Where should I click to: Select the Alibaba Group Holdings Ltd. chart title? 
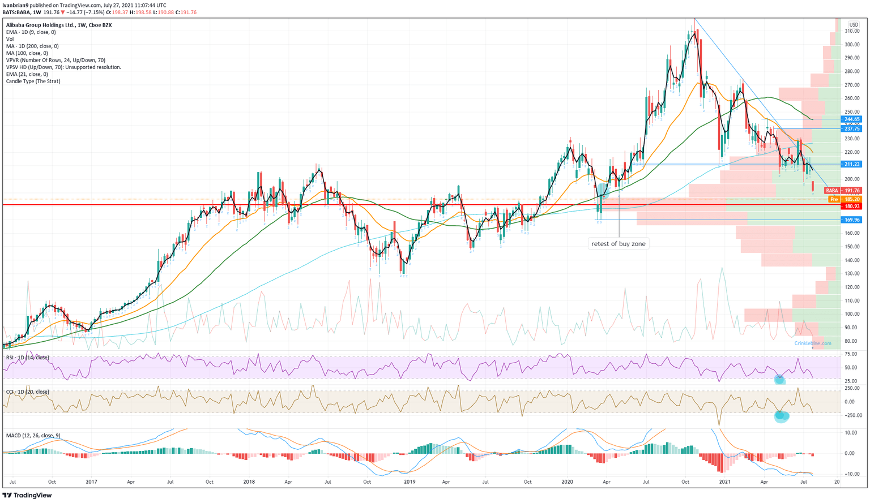pyautogui.click(x=59, y=25)
